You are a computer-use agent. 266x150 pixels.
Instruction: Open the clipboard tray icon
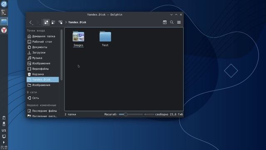pyautogui.click(x=4, y=117)
